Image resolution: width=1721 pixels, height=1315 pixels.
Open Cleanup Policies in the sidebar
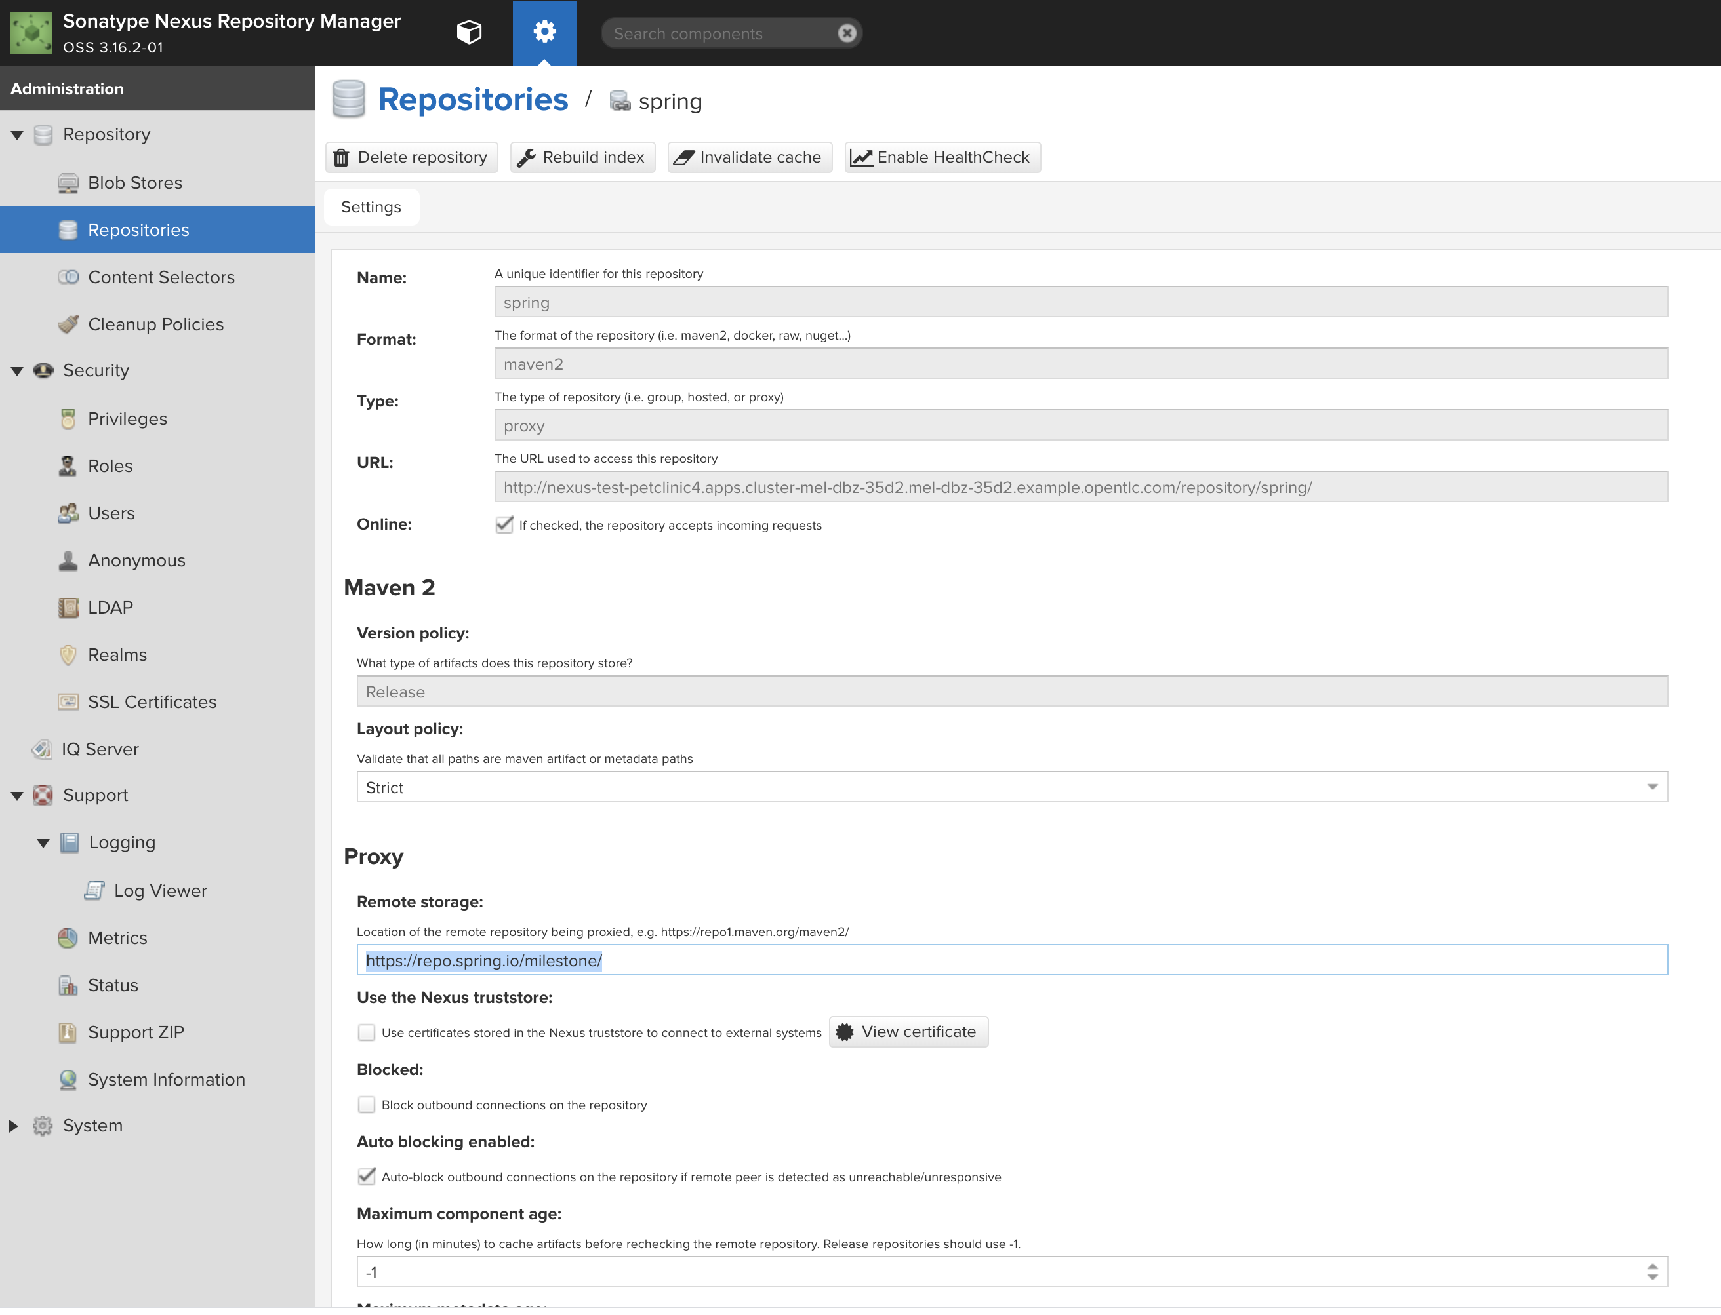pyautogui.click(x=155, y=324)
